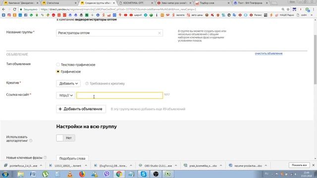Clear the group name field with X
317x178 pixels.
click(159, 33)
